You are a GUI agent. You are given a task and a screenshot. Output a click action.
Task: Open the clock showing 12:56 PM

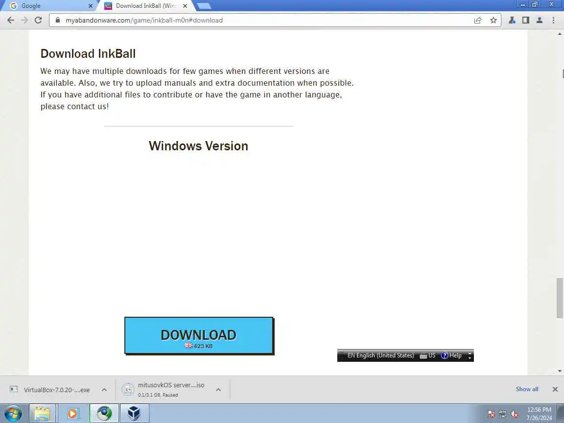(539, 414)
